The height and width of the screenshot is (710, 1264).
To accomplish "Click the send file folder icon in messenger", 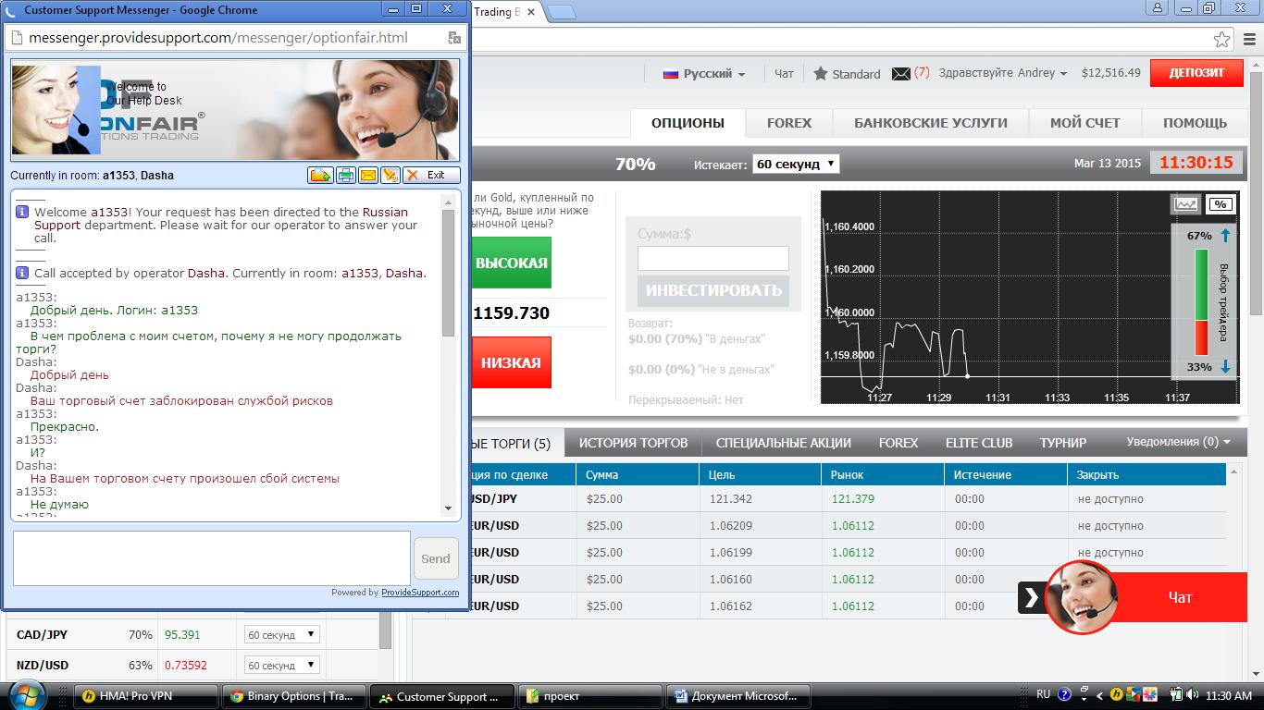I will [320, 175].
